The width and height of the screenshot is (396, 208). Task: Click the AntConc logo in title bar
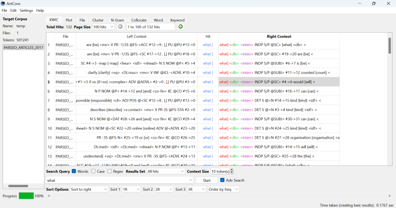click(4, 3)
